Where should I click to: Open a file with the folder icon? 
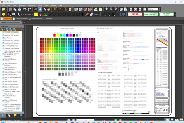click(x=3, y=9)
